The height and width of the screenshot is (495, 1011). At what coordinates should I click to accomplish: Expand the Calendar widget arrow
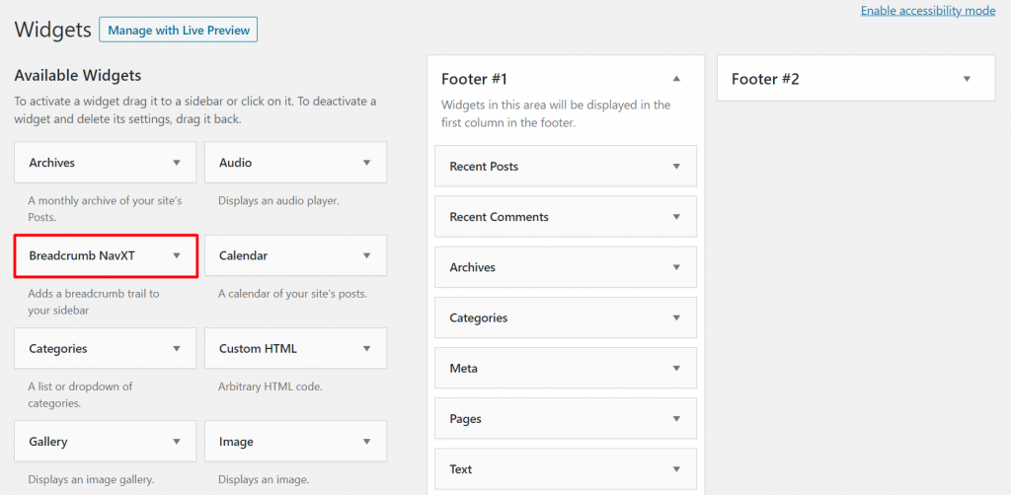point(366,255)
